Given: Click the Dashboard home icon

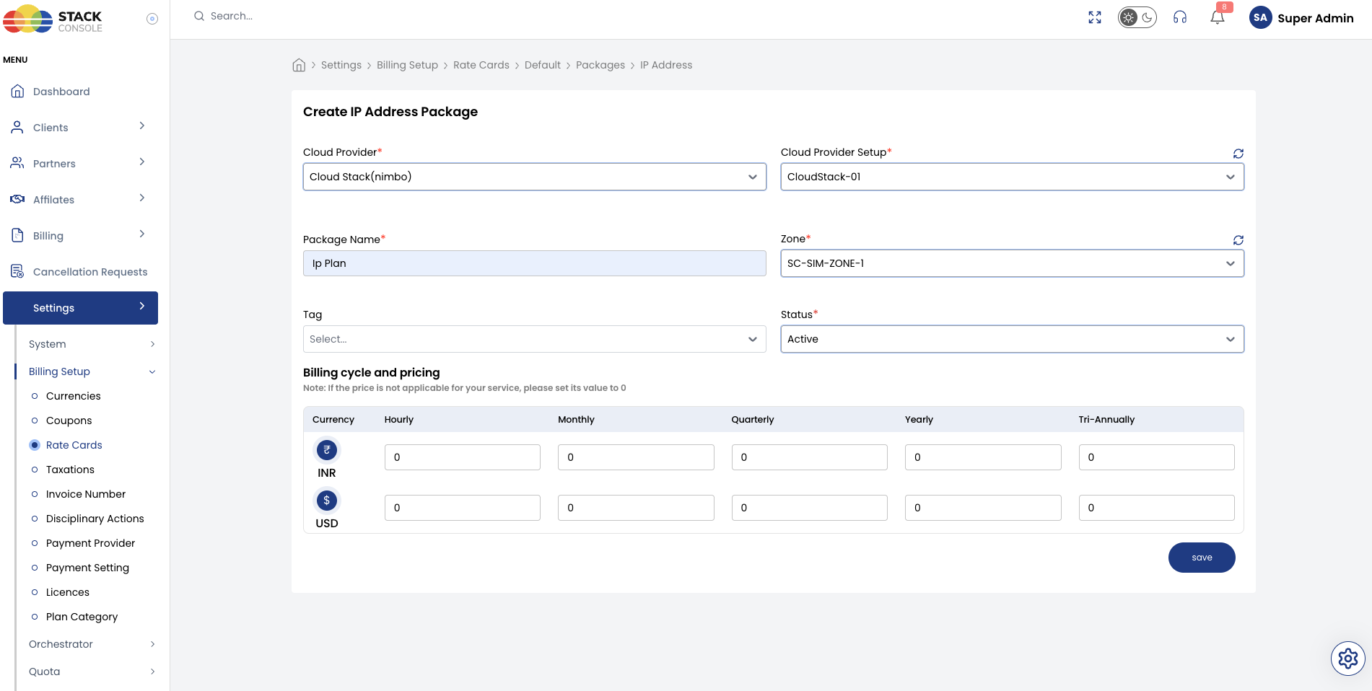Looking at the screenshot, I should [x=17, y=91].
